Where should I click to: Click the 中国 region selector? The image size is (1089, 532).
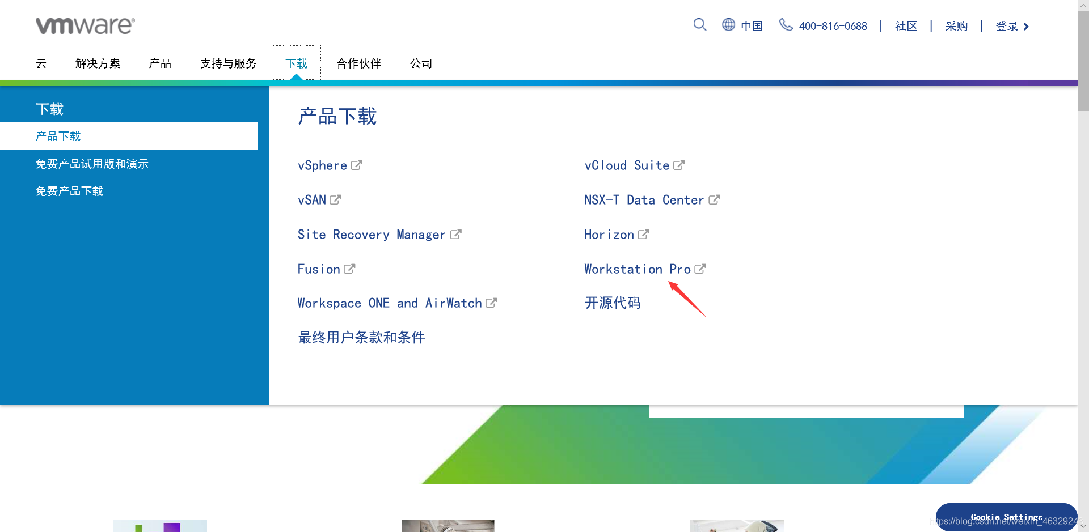click(x=752, y=26)
